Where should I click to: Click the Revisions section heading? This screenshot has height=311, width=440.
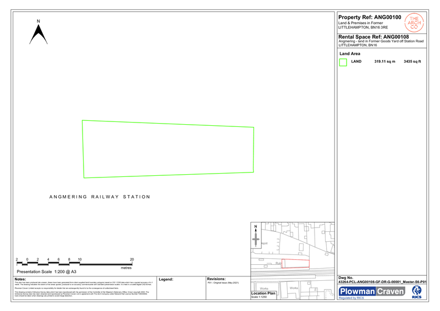pos(217,279)
